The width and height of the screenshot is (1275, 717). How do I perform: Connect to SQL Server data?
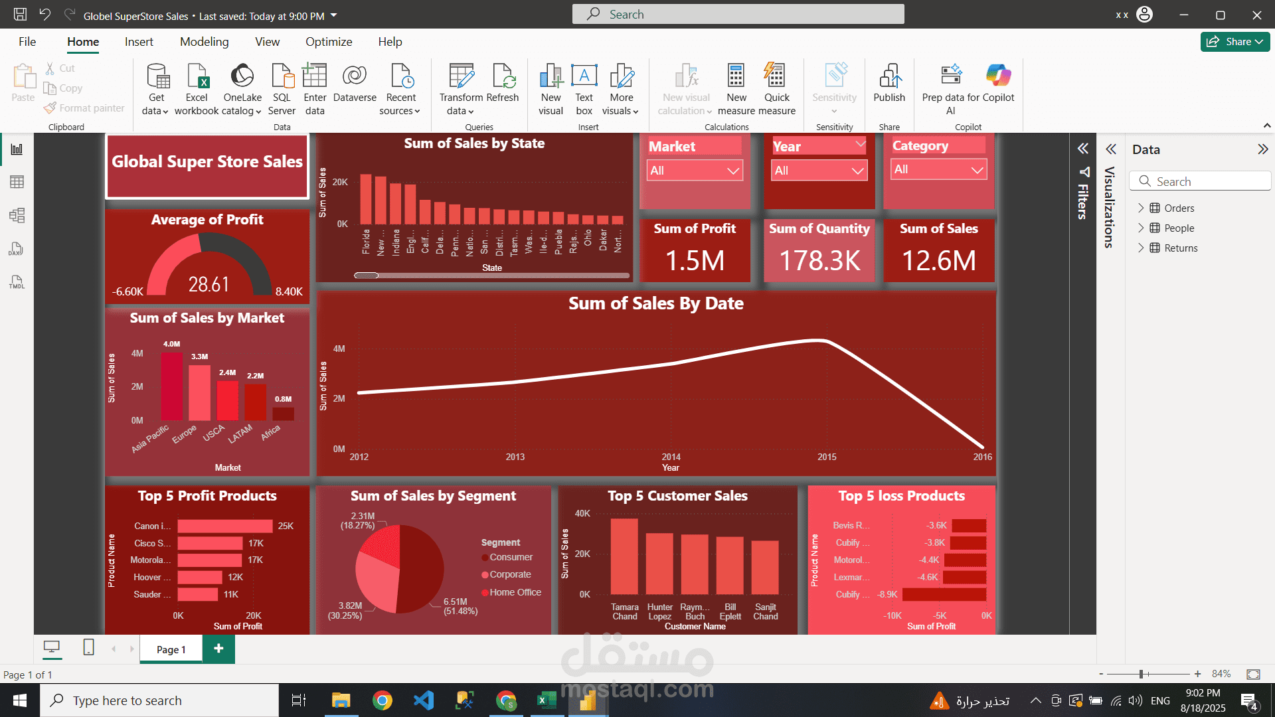pyautogui.click(x=282, y=90)
